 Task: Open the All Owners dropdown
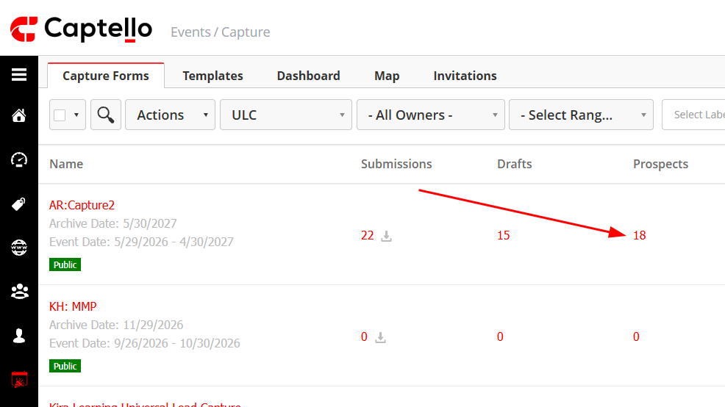point(430,115)
